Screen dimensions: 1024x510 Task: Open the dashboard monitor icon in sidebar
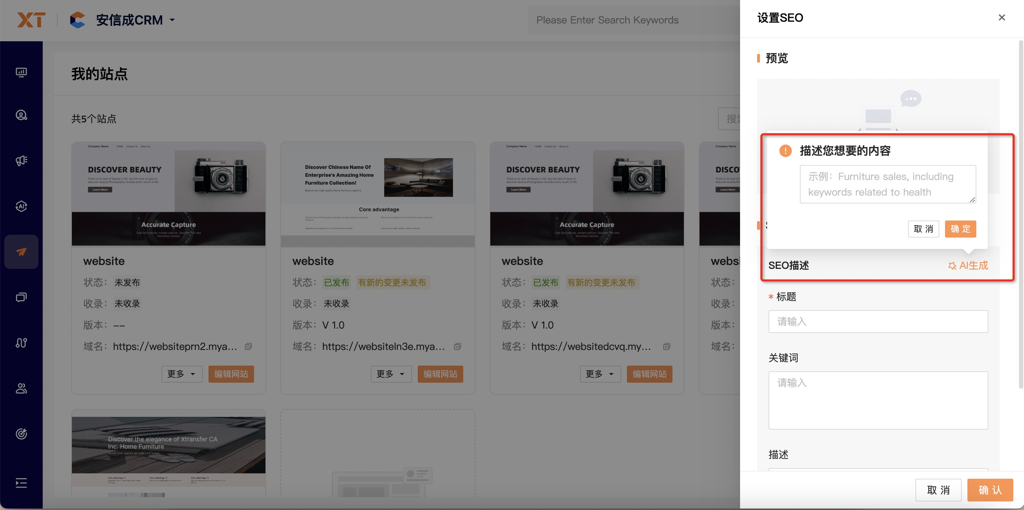coord(21,72)
